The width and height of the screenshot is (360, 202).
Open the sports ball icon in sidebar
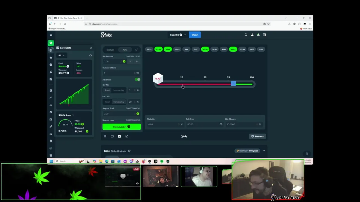point(51,50)
